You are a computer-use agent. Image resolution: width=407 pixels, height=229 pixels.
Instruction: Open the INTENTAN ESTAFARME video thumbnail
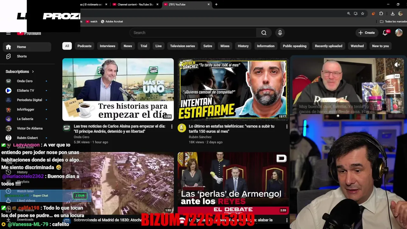click(x=233, y=89)
